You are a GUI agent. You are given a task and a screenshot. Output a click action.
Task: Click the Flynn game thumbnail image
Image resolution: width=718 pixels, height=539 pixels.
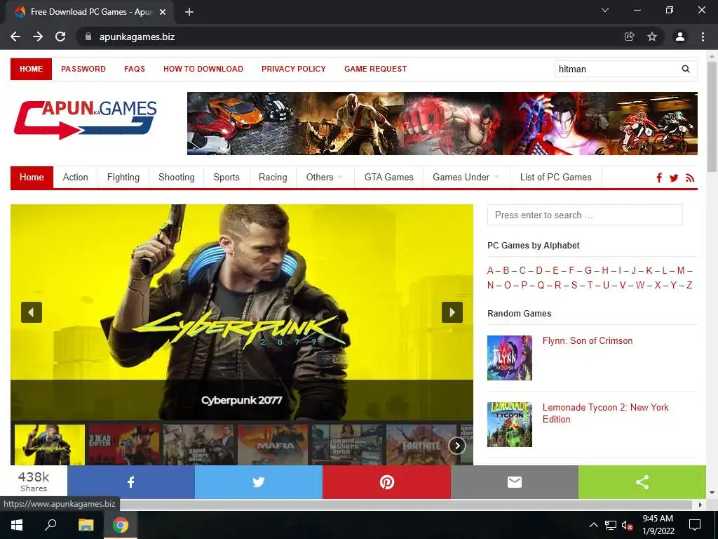coord(510,358)
